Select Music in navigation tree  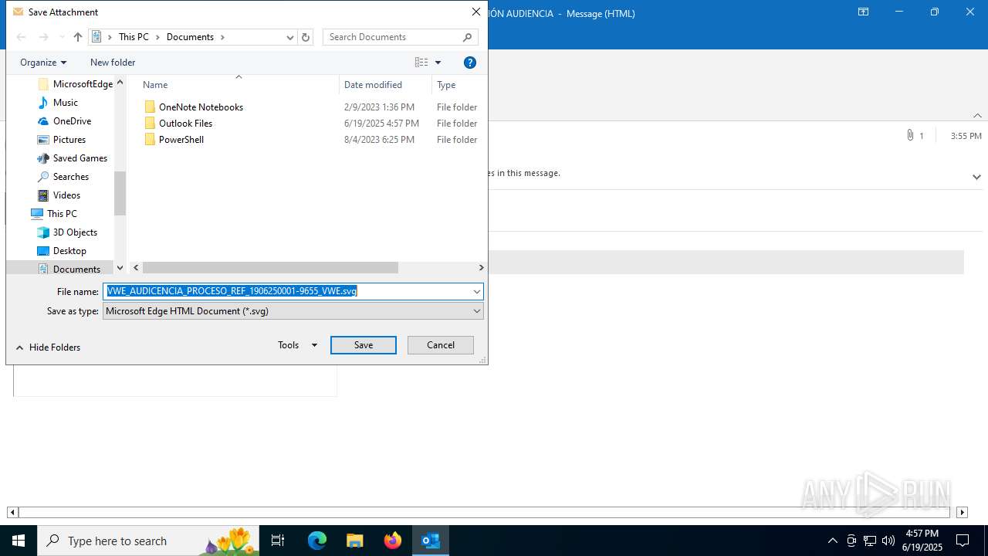click(x=58, y=103)
